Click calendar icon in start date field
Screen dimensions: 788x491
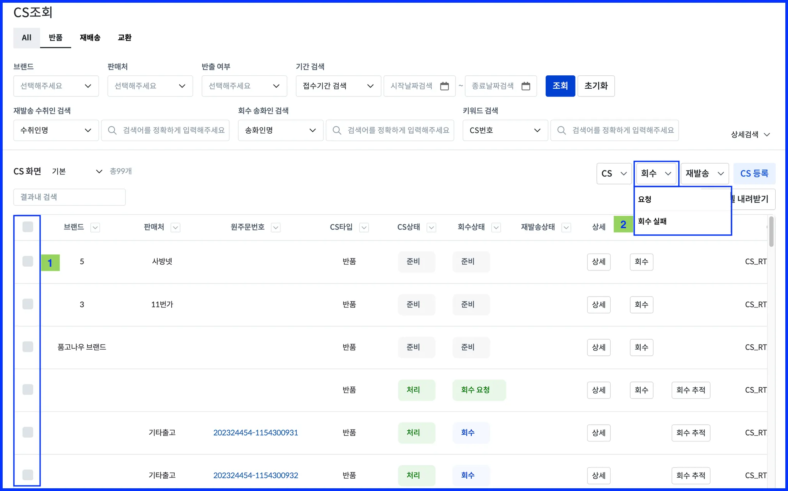point(444,86)
